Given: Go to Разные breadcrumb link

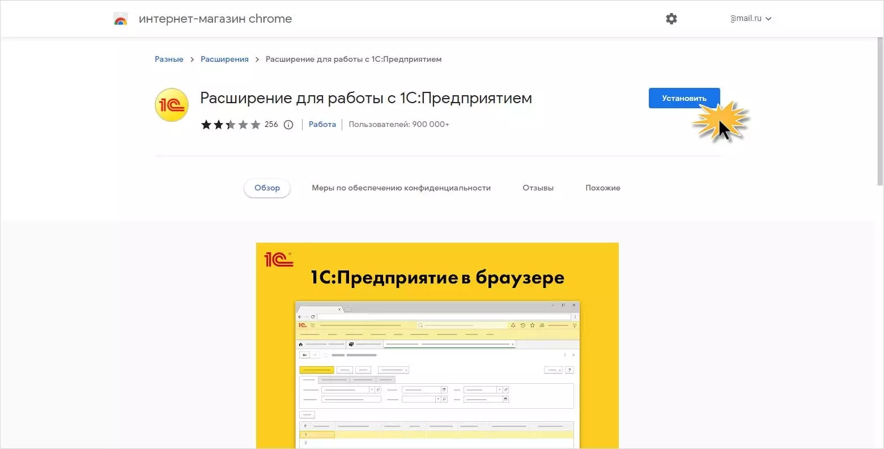Looking at the screenshot, I should coord(169,60).
